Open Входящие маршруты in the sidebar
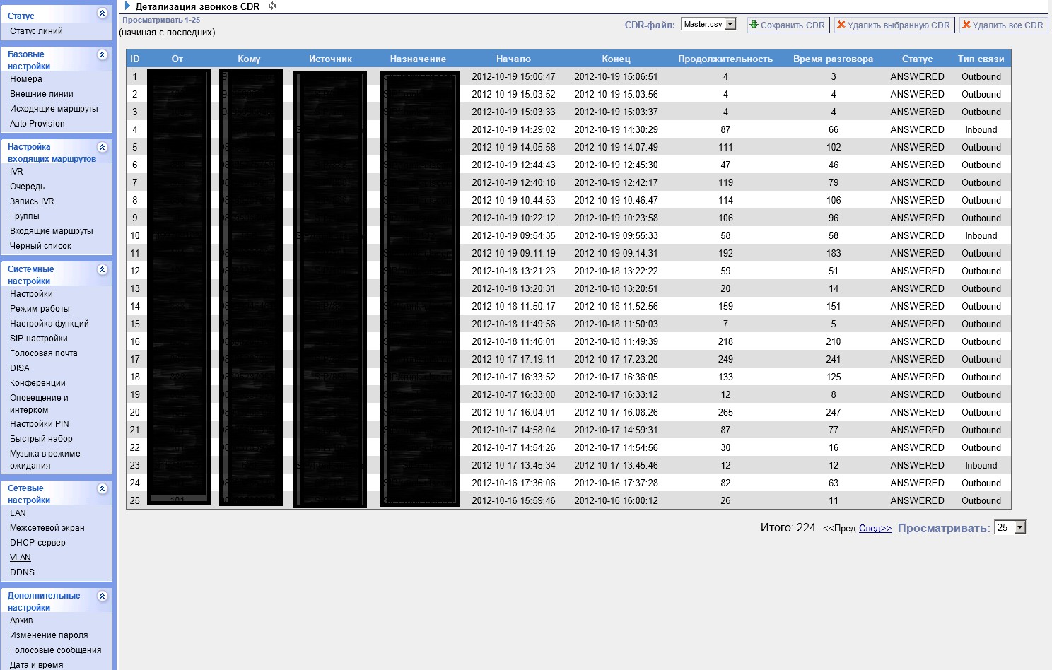Viewport: 1052px width, 670px height. coord(52,231)
